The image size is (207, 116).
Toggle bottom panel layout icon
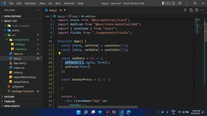coord(169,3)
